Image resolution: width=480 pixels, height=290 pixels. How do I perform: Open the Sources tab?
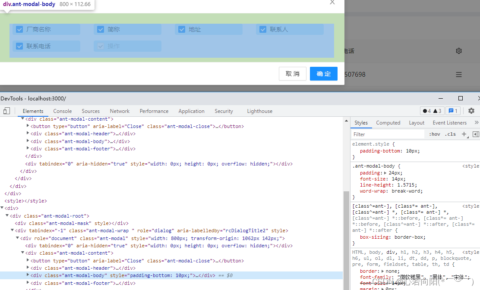click(x=91, y=111)
